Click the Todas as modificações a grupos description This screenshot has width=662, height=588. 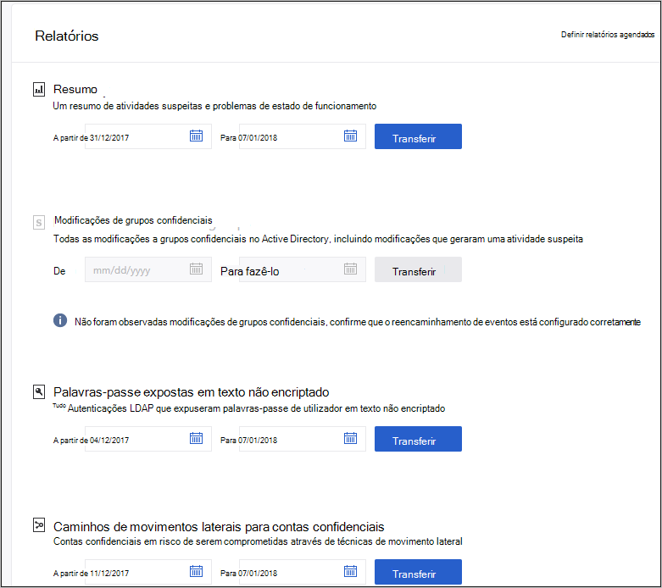tap(318, 239)
